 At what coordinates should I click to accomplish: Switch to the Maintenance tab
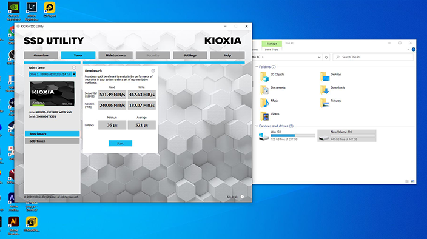115,55
